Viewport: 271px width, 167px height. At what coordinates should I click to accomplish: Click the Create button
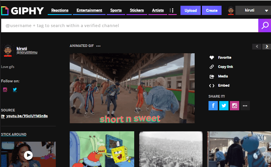point(212,10)
